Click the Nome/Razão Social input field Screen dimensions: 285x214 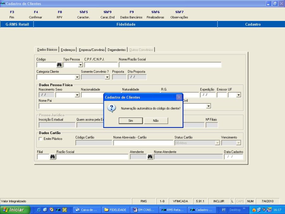click(x=170, y=65)
